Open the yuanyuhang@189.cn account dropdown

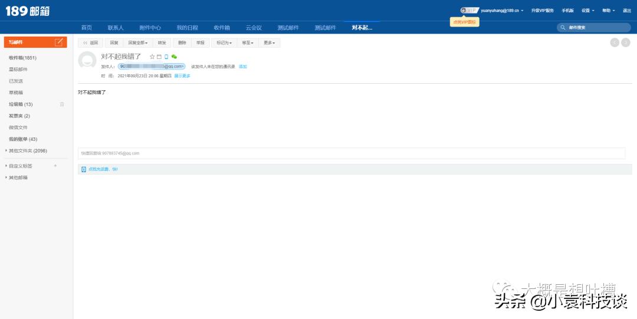click(502, 11)
